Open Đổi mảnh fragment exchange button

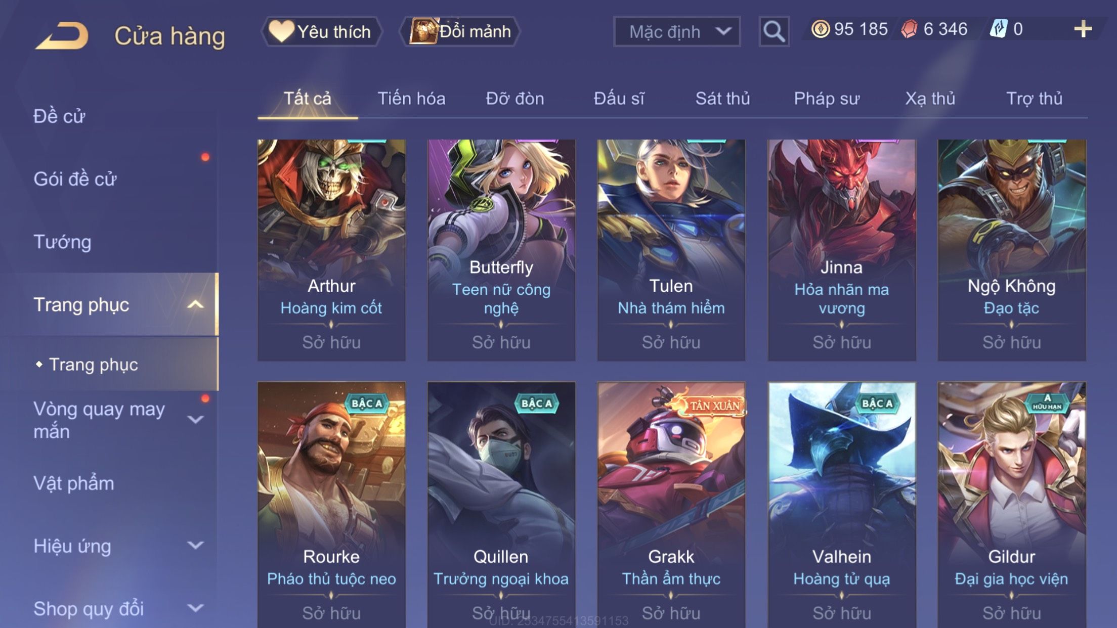click(460, 31)
